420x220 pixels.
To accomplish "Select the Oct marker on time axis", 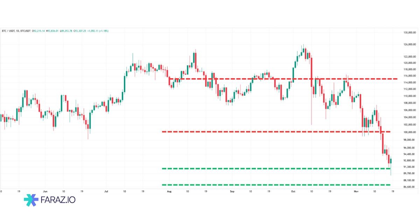I will (x=293, y=191).
